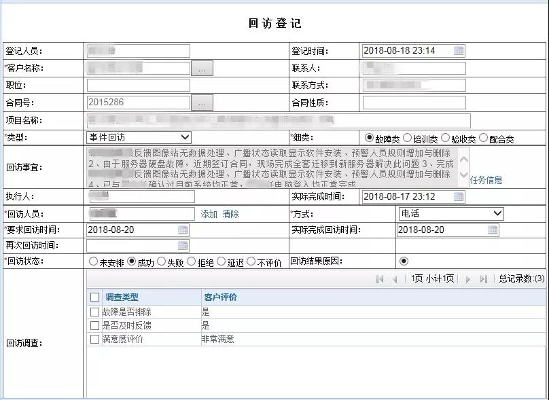Open calendar icon in 实际完成回访时间 field

point(492,230)
